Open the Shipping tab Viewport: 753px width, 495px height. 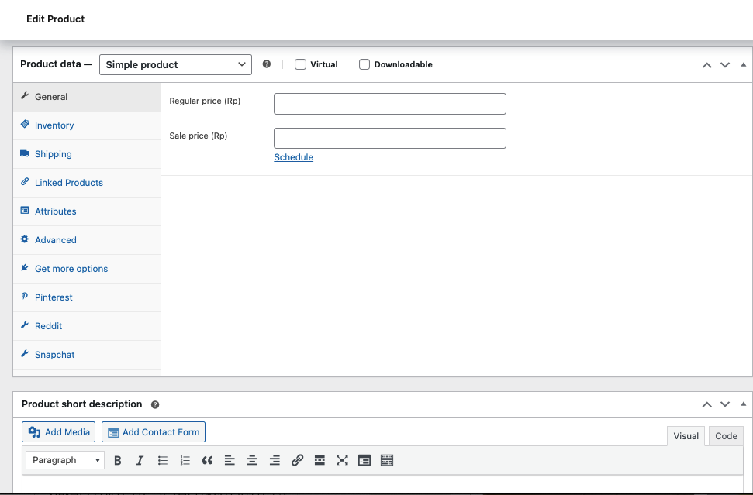[87, 154]
